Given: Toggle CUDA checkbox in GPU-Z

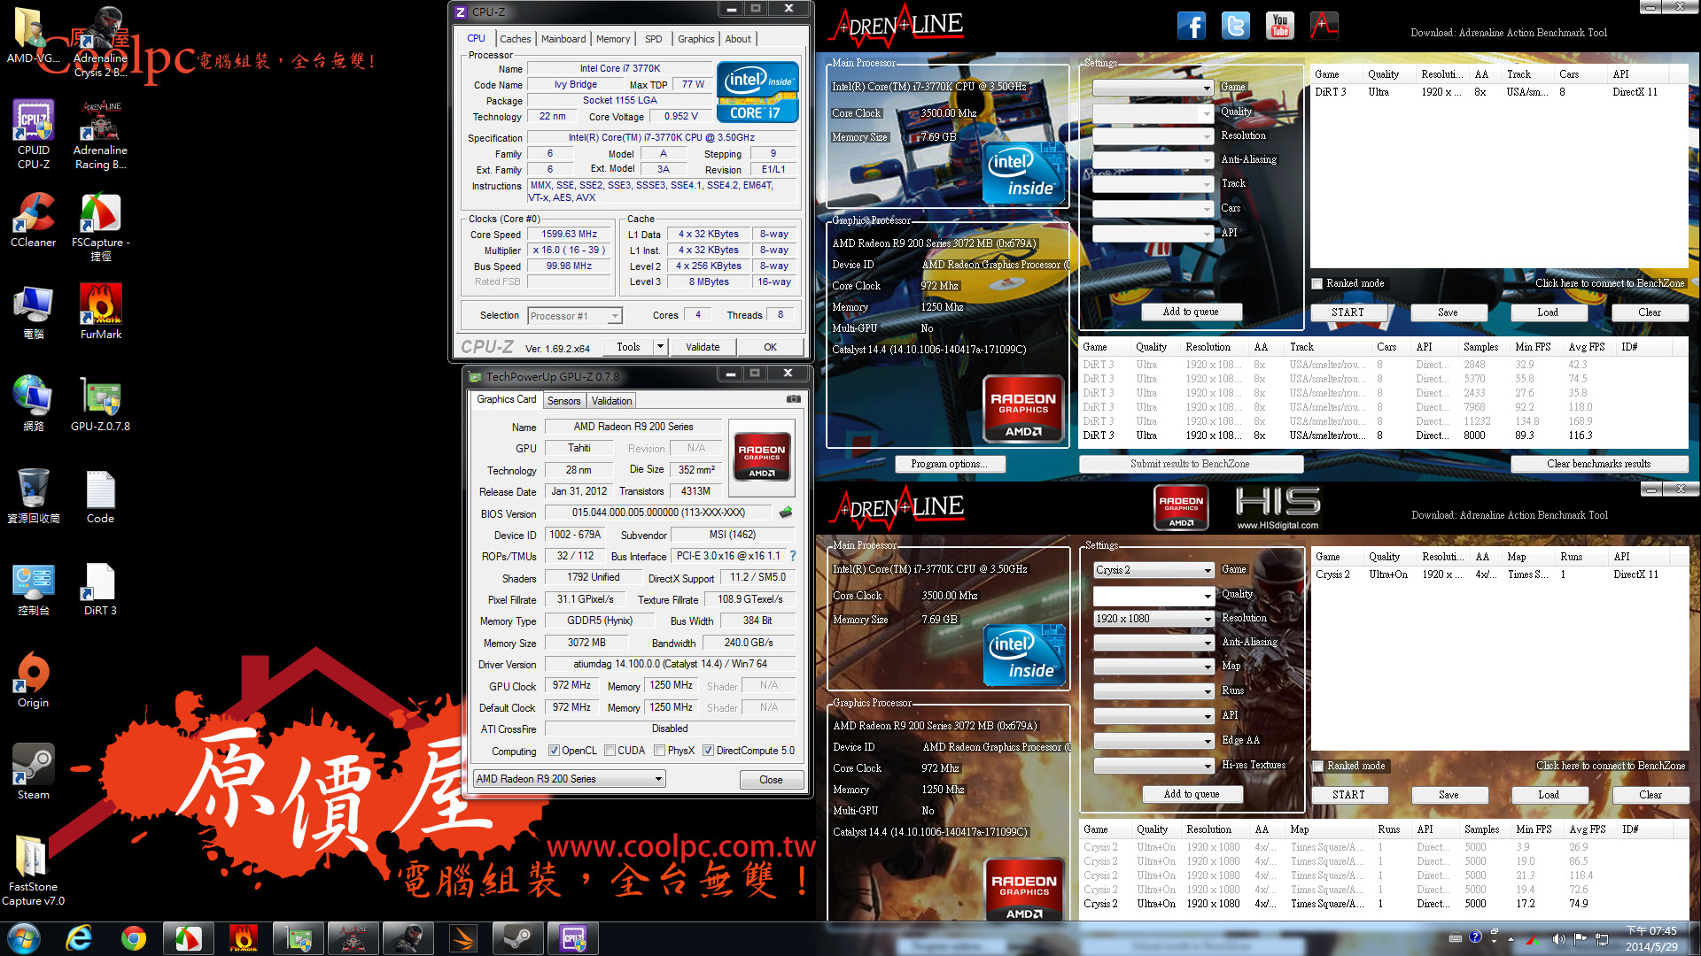Looking at the screenshot, I should [x=610, y=751].
